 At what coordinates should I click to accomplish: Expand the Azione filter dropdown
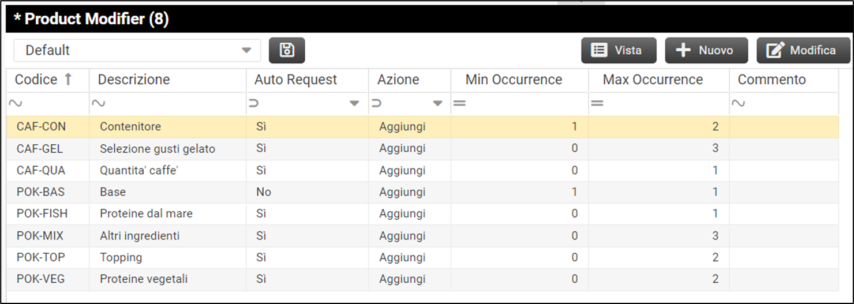pyautogui.click(x=437, y=104)
